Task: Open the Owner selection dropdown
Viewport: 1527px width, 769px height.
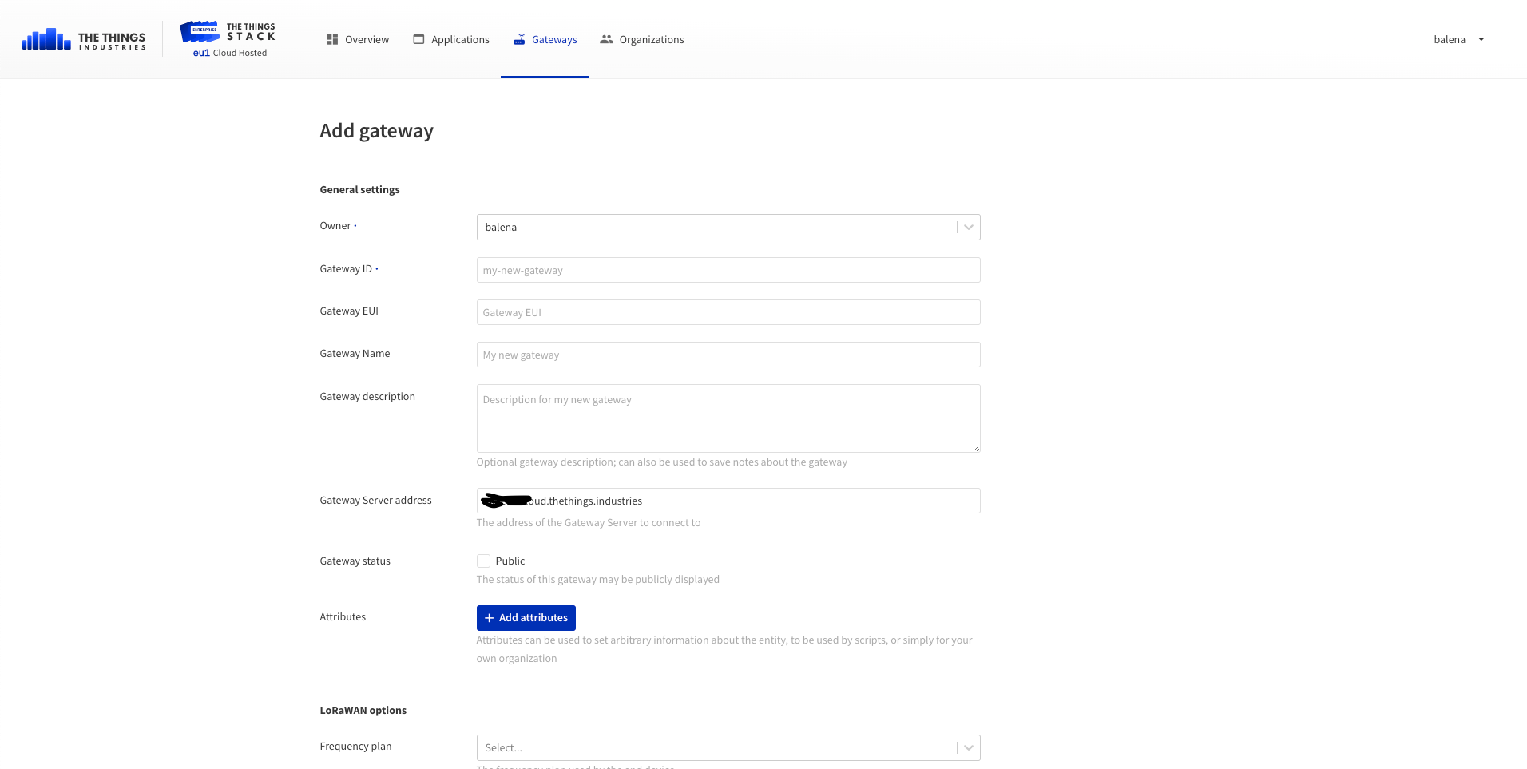Action: pos(968,227)
